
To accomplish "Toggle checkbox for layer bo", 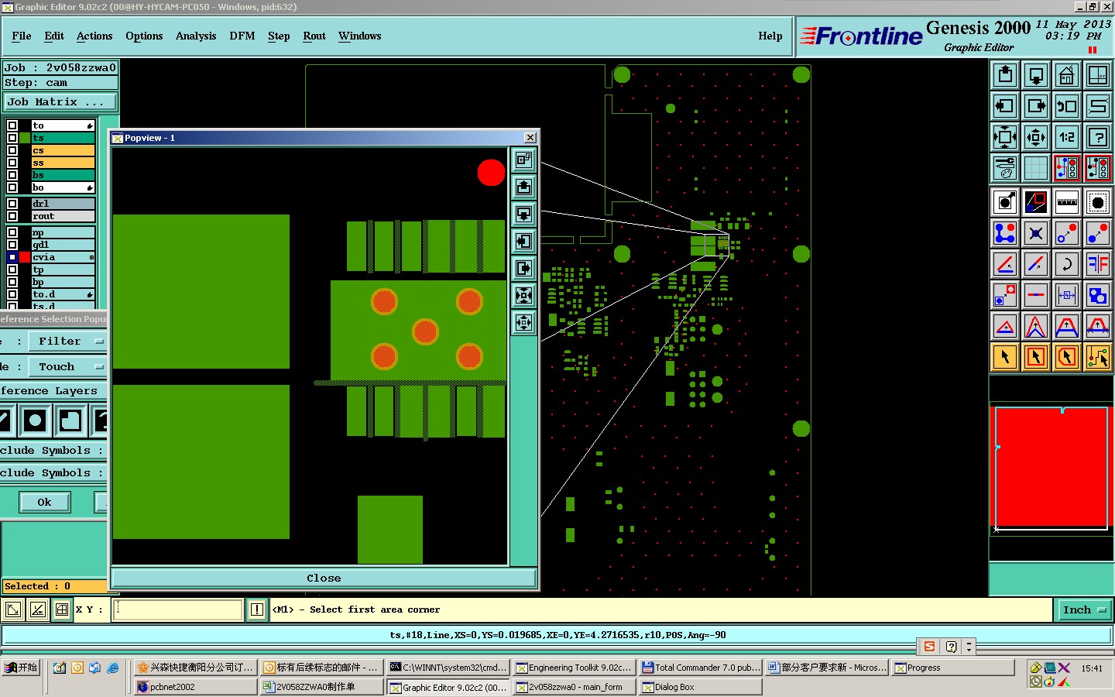I will tap(12, 187).
